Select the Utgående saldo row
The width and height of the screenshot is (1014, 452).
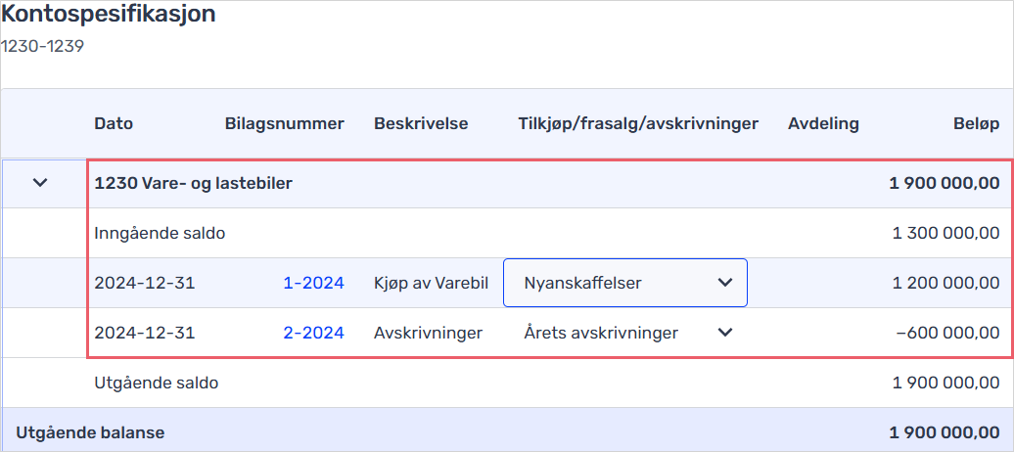pos(507,383)
